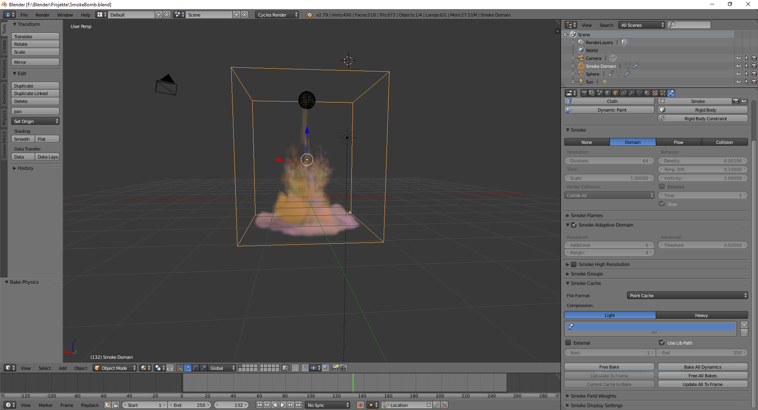Open the Texture properties tab
The height and width of the screenshot is (410, 758).
pos(655,93)
